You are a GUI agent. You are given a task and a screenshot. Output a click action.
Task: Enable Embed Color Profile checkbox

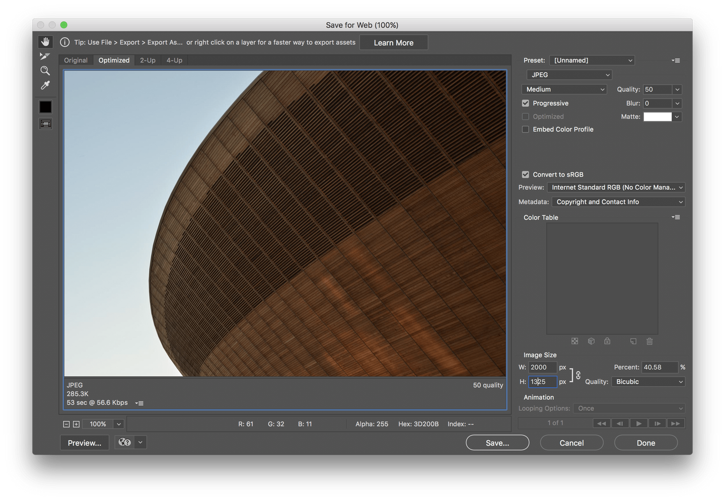(526, 129)
